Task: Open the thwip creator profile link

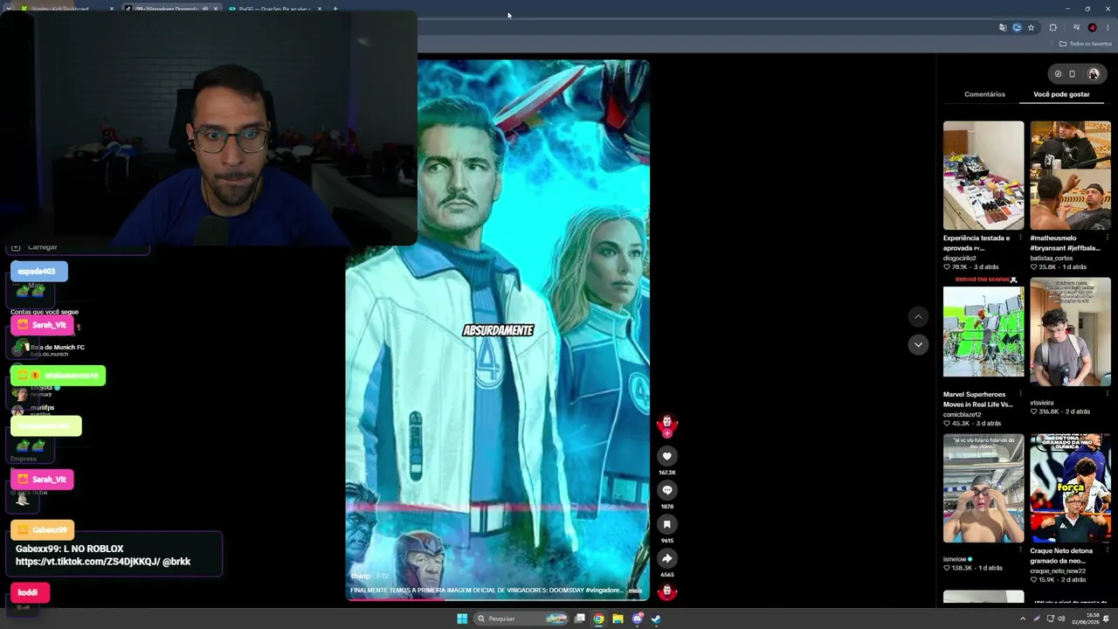Action: coord(360,577)
